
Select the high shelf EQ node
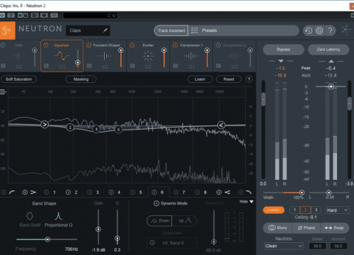[221, 125]
